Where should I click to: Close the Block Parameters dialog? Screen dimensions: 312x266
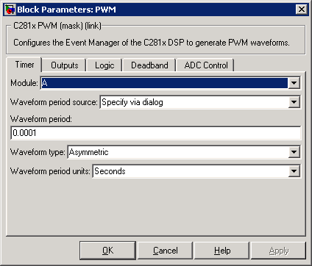point(302,10)
